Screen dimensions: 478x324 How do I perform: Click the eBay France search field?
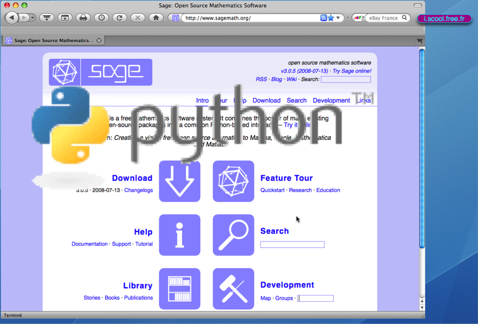tap(384, 18)
